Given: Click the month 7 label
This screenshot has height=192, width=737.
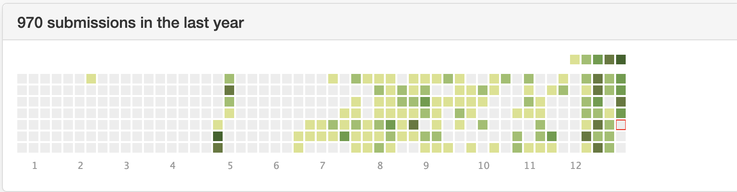Looking at the screenshot, I should tap(322, 166).
